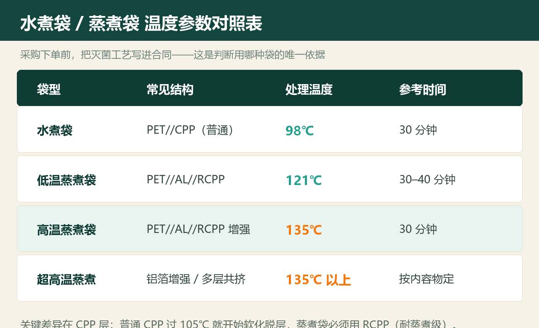Viewport: 539px width, 328px height.
Task: Click the 98℃ temperature value
Action: click(300, 131)
